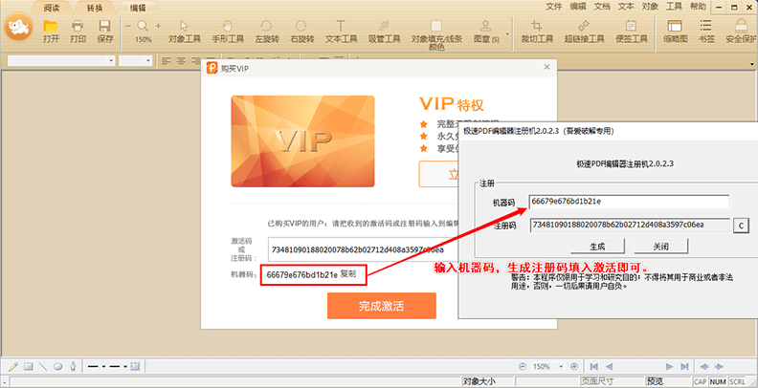Select the pencil tool in bottom toolbar
758x388 pixels.
click(x=13, y=366)
